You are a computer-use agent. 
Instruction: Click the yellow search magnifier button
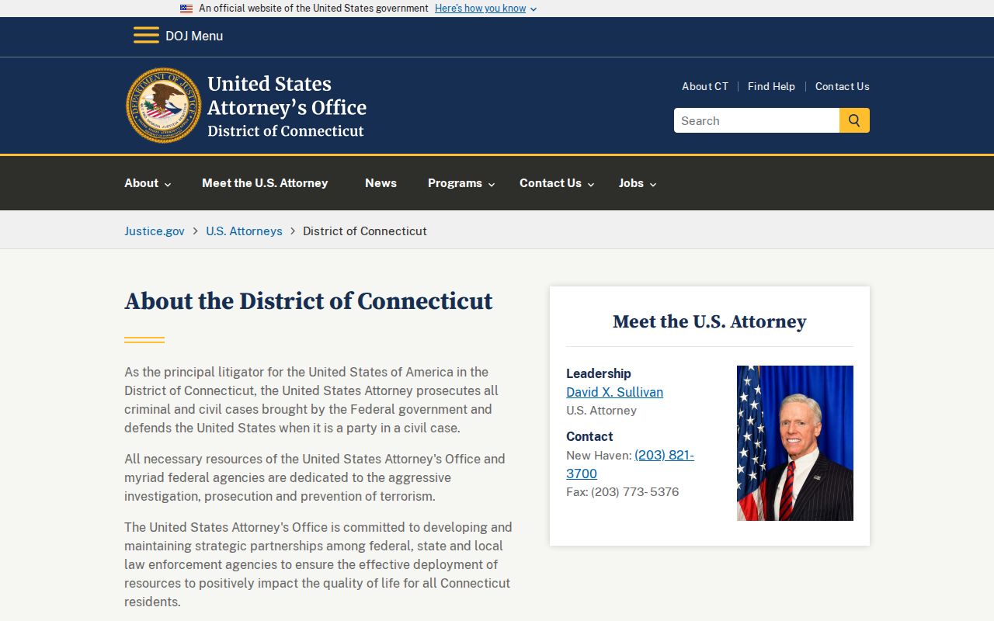point(854,120)
